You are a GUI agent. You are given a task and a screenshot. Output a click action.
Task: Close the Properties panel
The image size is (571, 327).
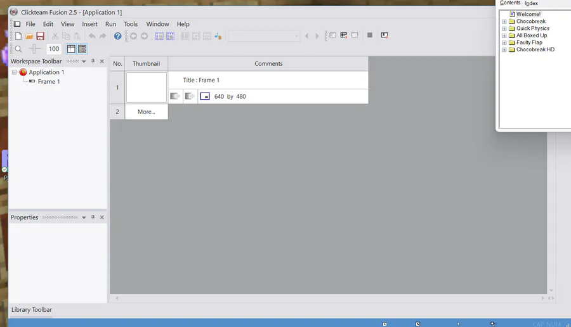[x=102, y=217]
